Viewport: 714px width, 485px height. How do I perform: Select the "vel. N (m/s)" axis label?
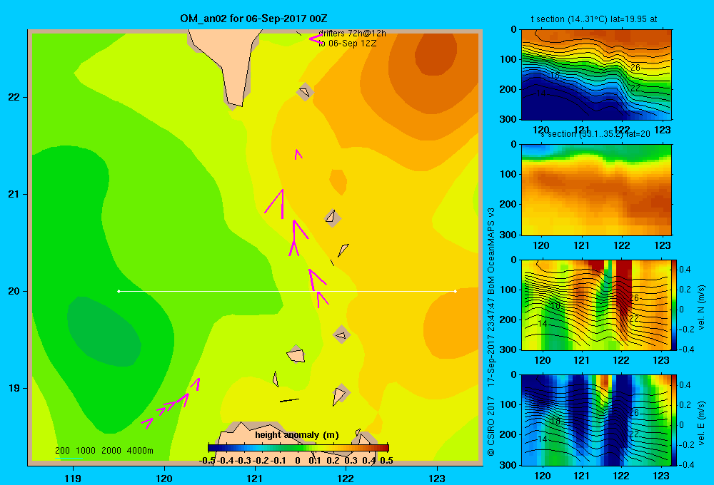click(701, 307)
